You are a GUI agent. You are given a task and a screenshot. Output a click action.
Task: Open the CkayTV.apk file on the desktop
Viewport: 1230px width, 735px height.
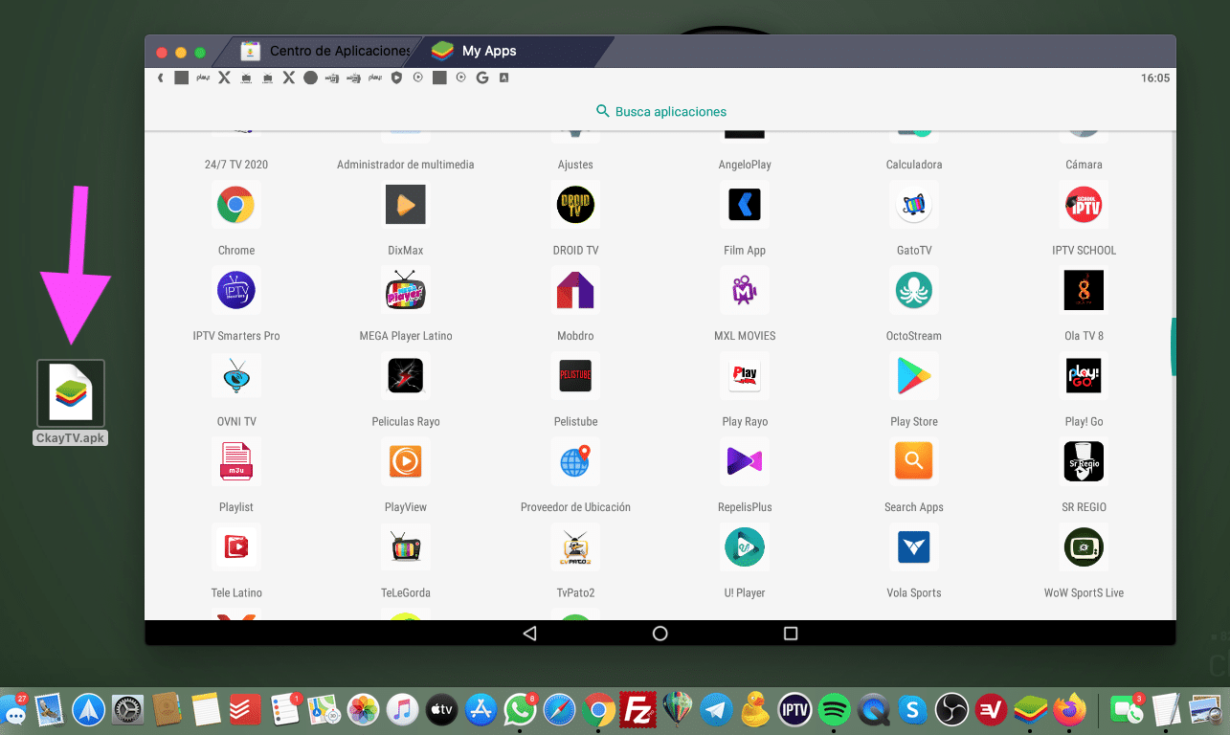70,392
